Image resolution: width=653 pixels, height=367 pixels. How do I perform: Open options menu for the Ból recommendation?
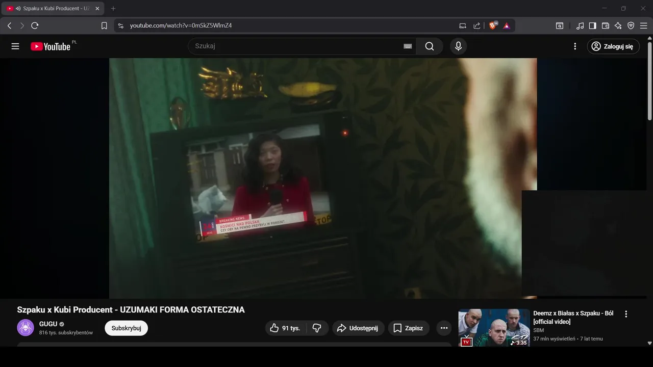[x=626, y=314]
